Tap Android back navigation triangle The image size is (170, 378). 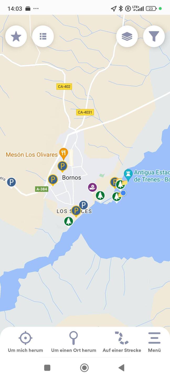[121, 368]
